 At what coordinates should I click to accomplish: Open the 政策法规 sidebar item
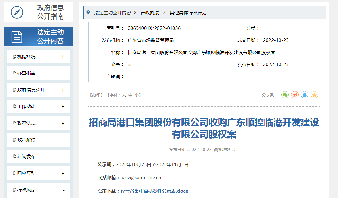coord(39,123)
